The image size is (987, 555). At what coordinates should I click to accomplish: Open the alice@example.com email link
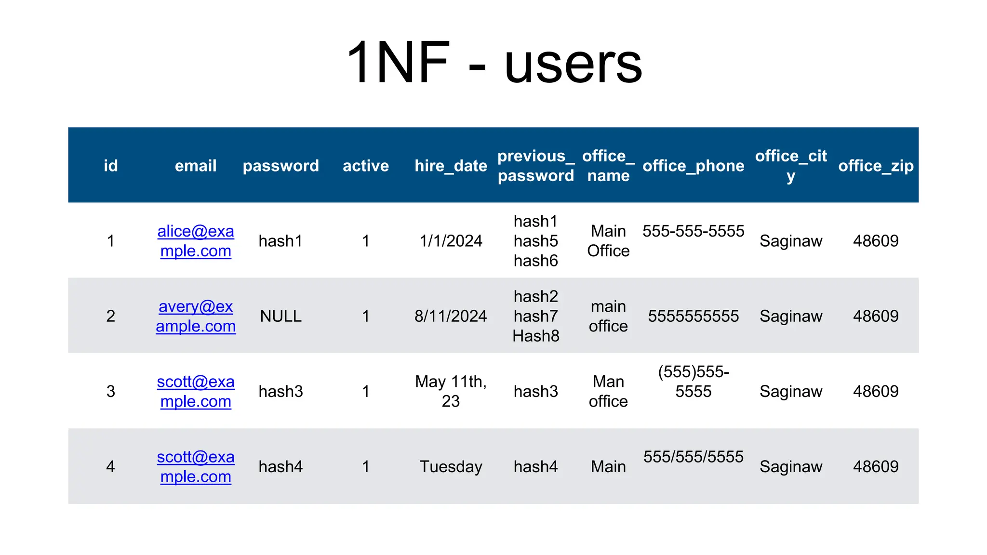[196, 241]
